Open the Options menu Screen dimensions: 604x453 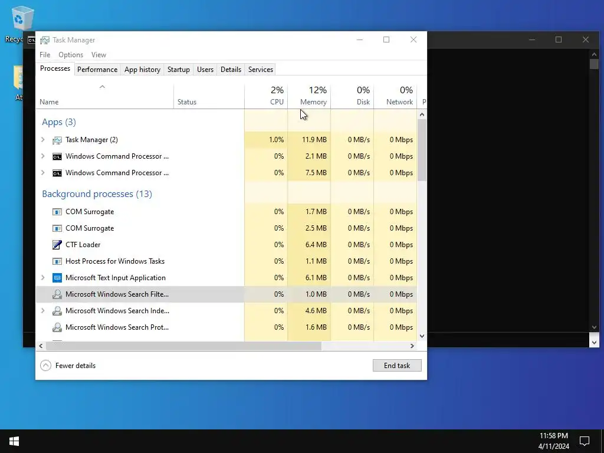[x=71, y=55]
